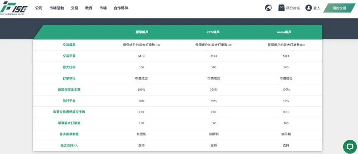Click 支持 in the 標準帳戶 column
The image size is (358, 154).
(141, 145)
